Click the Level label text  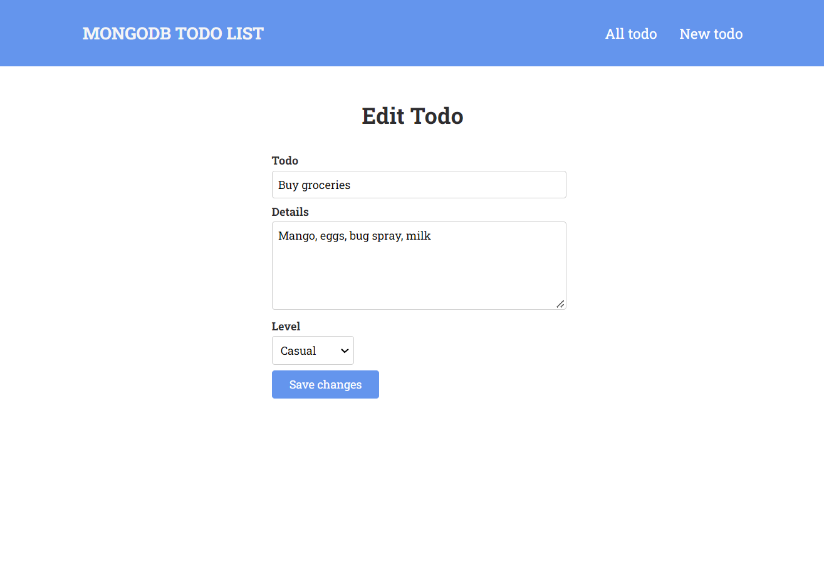[286, 326]
